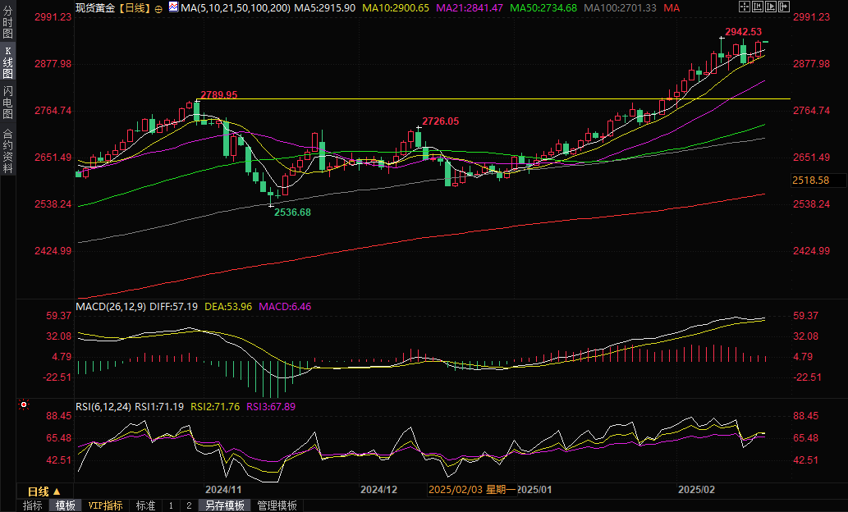
Task: Click the 管理模板 button
Action: [x=277, y=505]
